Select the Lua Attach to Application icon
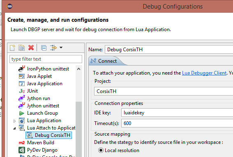This screenshot has width=233, height=157. 22,128
